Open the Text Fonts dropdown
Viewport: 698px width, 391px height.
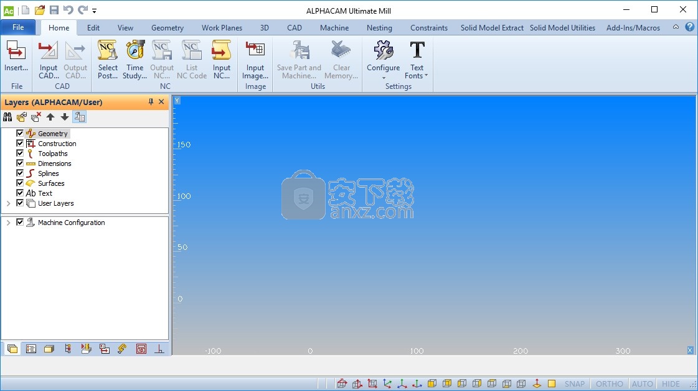pyautogui.click(x=417, y=60)
